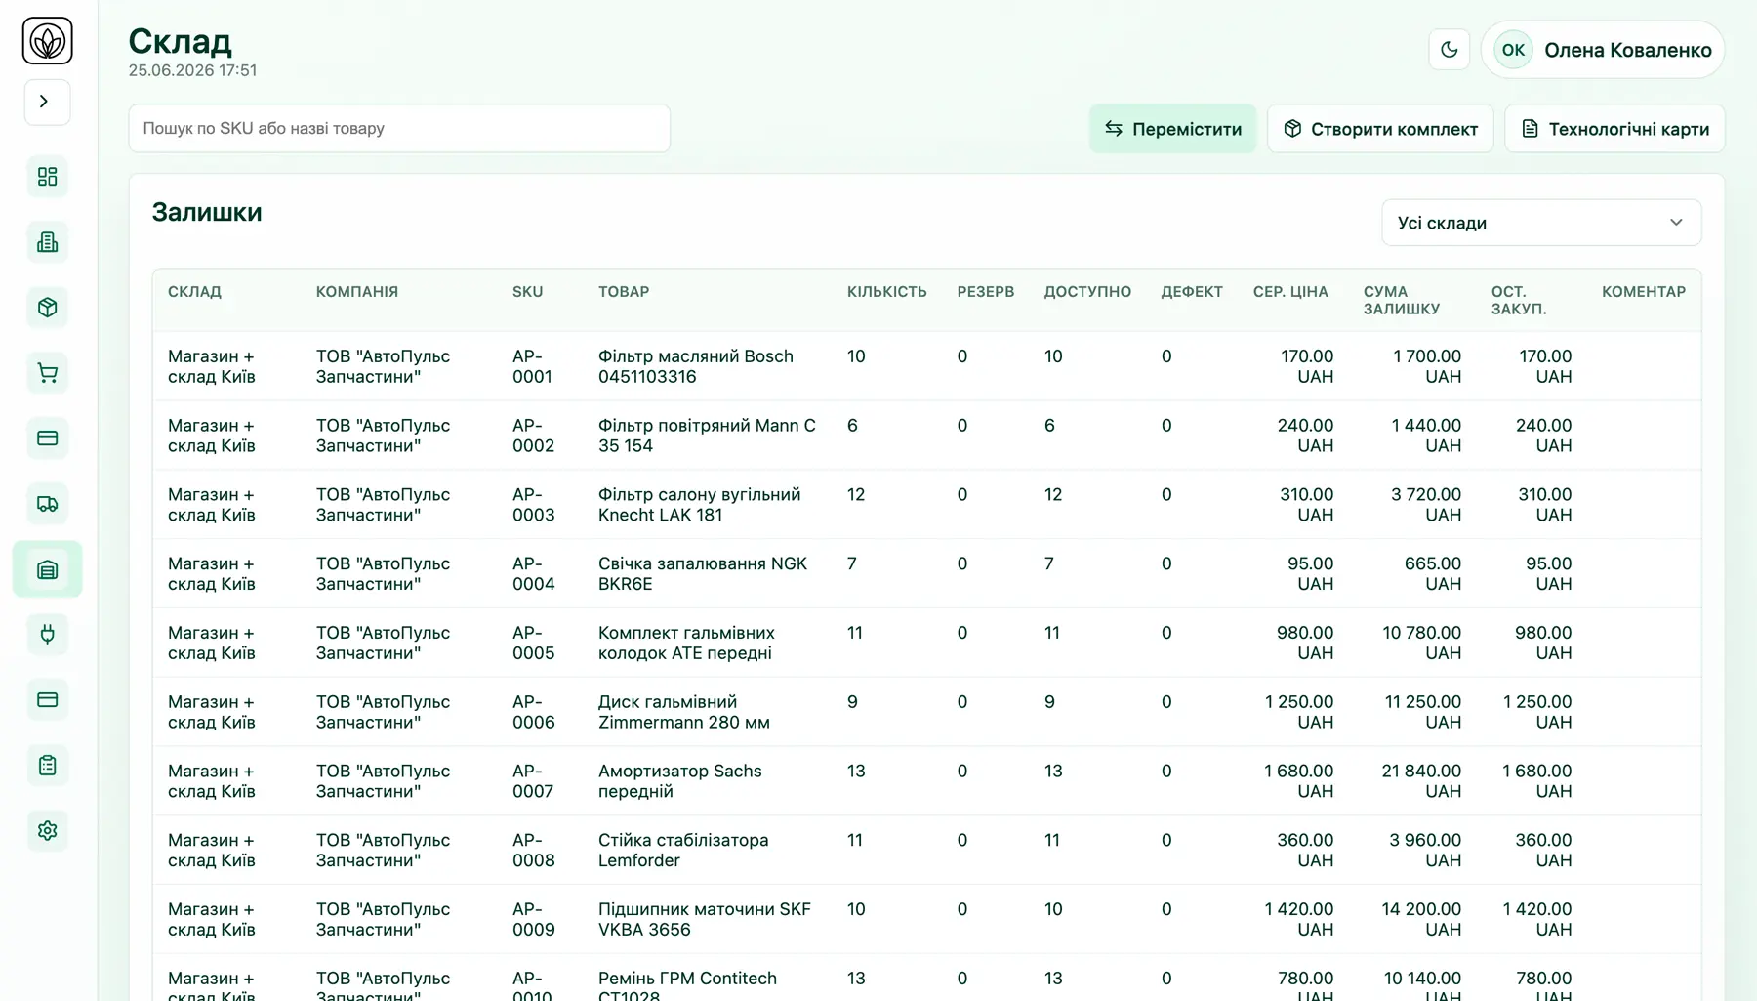Screen dimensions: 1757x1001
Task: Click the ТОВАР column header
Action: (624, 292)
